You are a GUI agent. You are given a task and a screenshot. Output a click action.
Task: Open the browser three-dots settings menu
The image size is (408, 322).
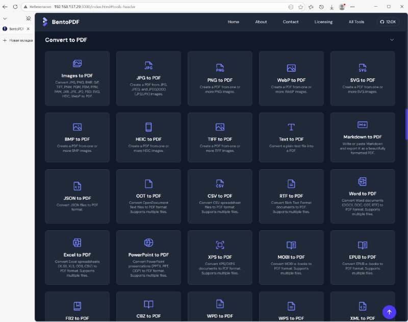tap(352, 7)
